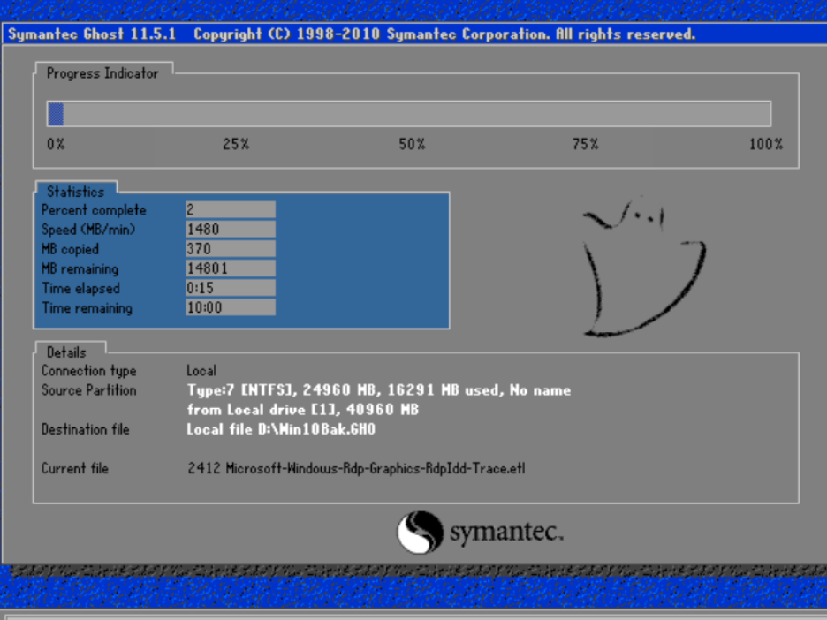Click the progress indicator bar track
The width and height of the screenshot is (827, 620).
point(409,115)
